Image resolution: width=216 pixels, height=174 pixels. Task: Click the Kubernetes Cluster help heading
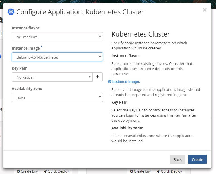coord(141,34)
